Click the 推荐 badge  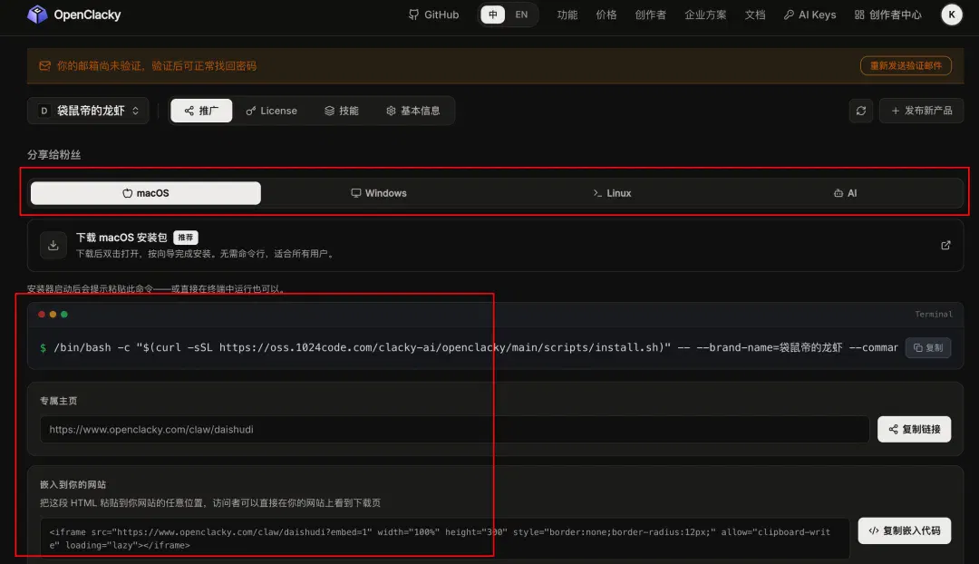(186, 238)
